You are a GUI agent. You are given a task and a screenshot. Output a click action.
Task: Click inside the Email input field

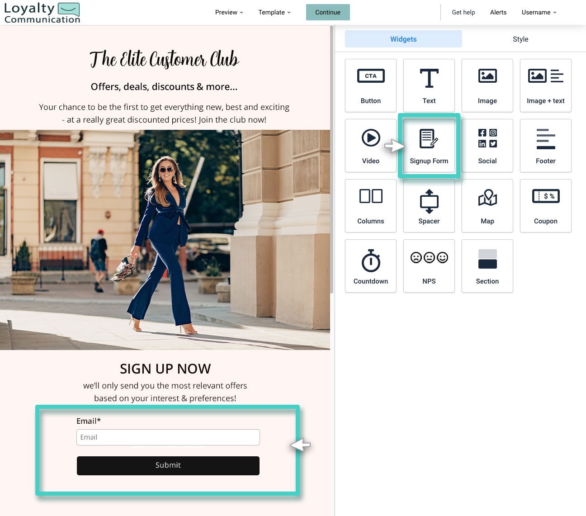click(x=168, y=437)
